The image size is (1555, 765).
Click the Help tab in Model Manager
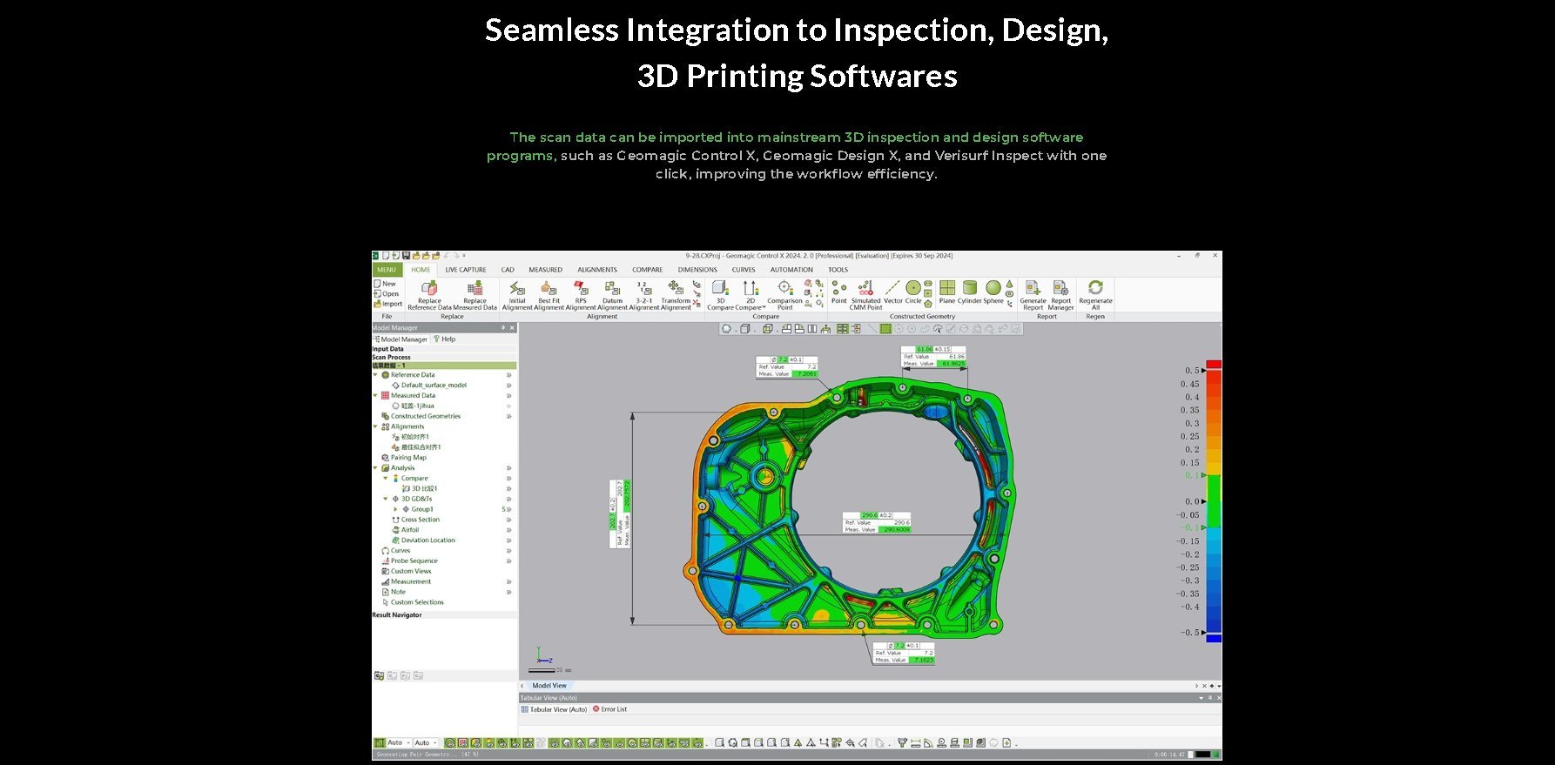(445, 339)
